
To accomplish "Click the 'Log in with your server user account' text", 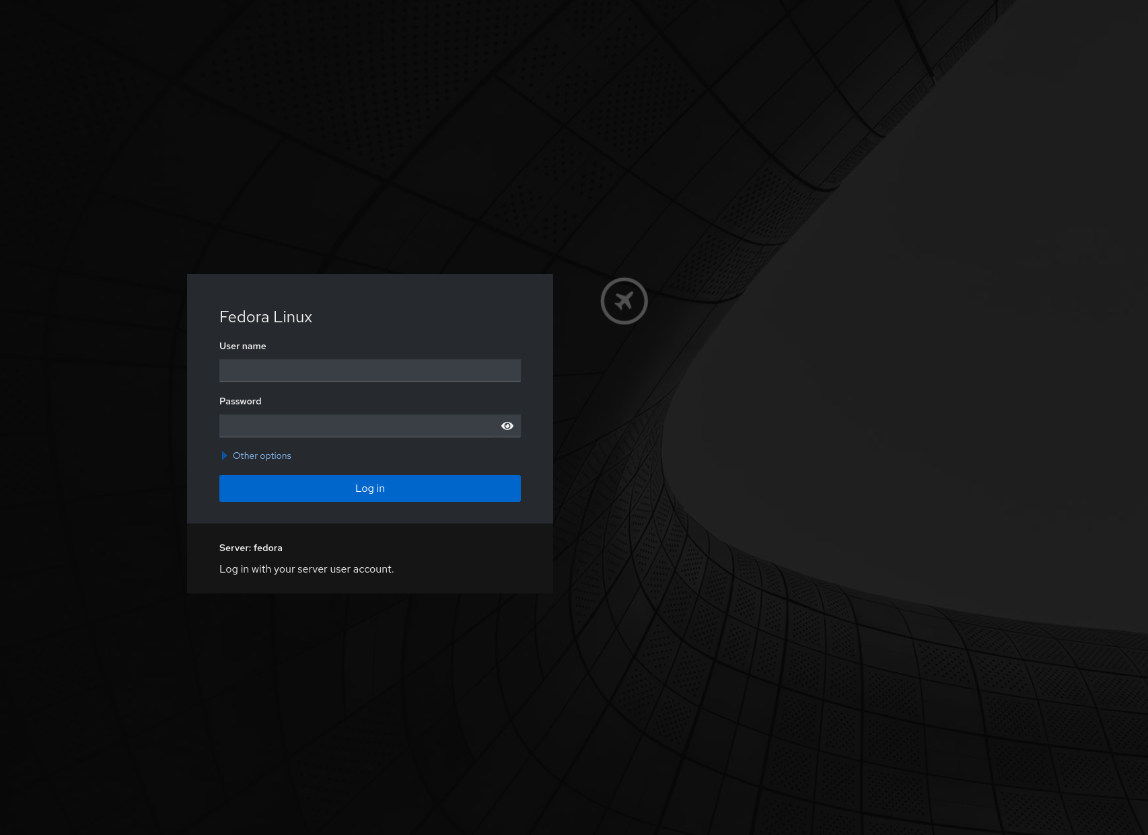I will pos(306,569).
